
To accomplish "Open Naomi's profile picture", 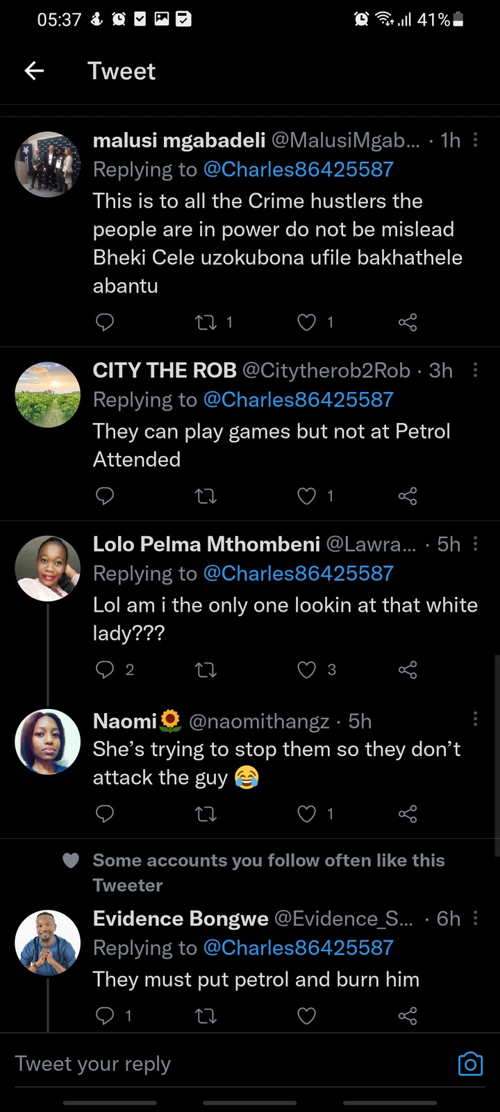I will (x=48, y=742).
